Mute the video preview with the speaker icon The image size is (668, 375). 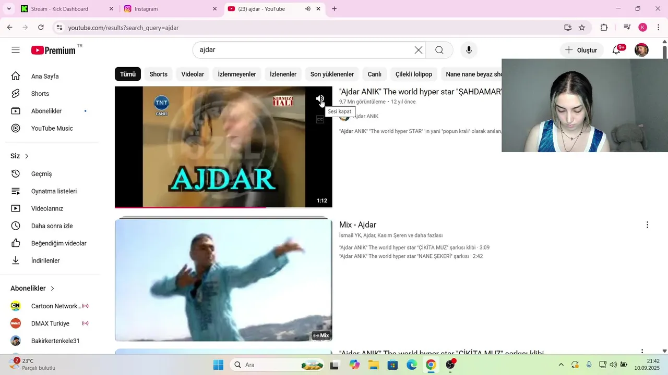click(320, 99)
